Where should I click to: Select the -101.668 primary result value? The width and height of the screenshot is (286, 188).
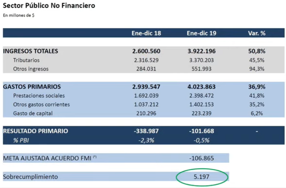coord(201,131)
